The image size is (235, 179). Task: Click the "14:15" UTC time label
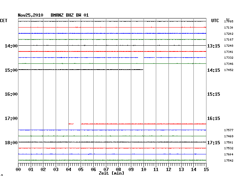pos(214,70)
